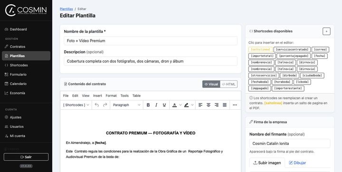Image resolution: width=342 pixels, height=172 pixels.
Task: Select Plantillas in the sidebar
Action: tap(26, 56)
